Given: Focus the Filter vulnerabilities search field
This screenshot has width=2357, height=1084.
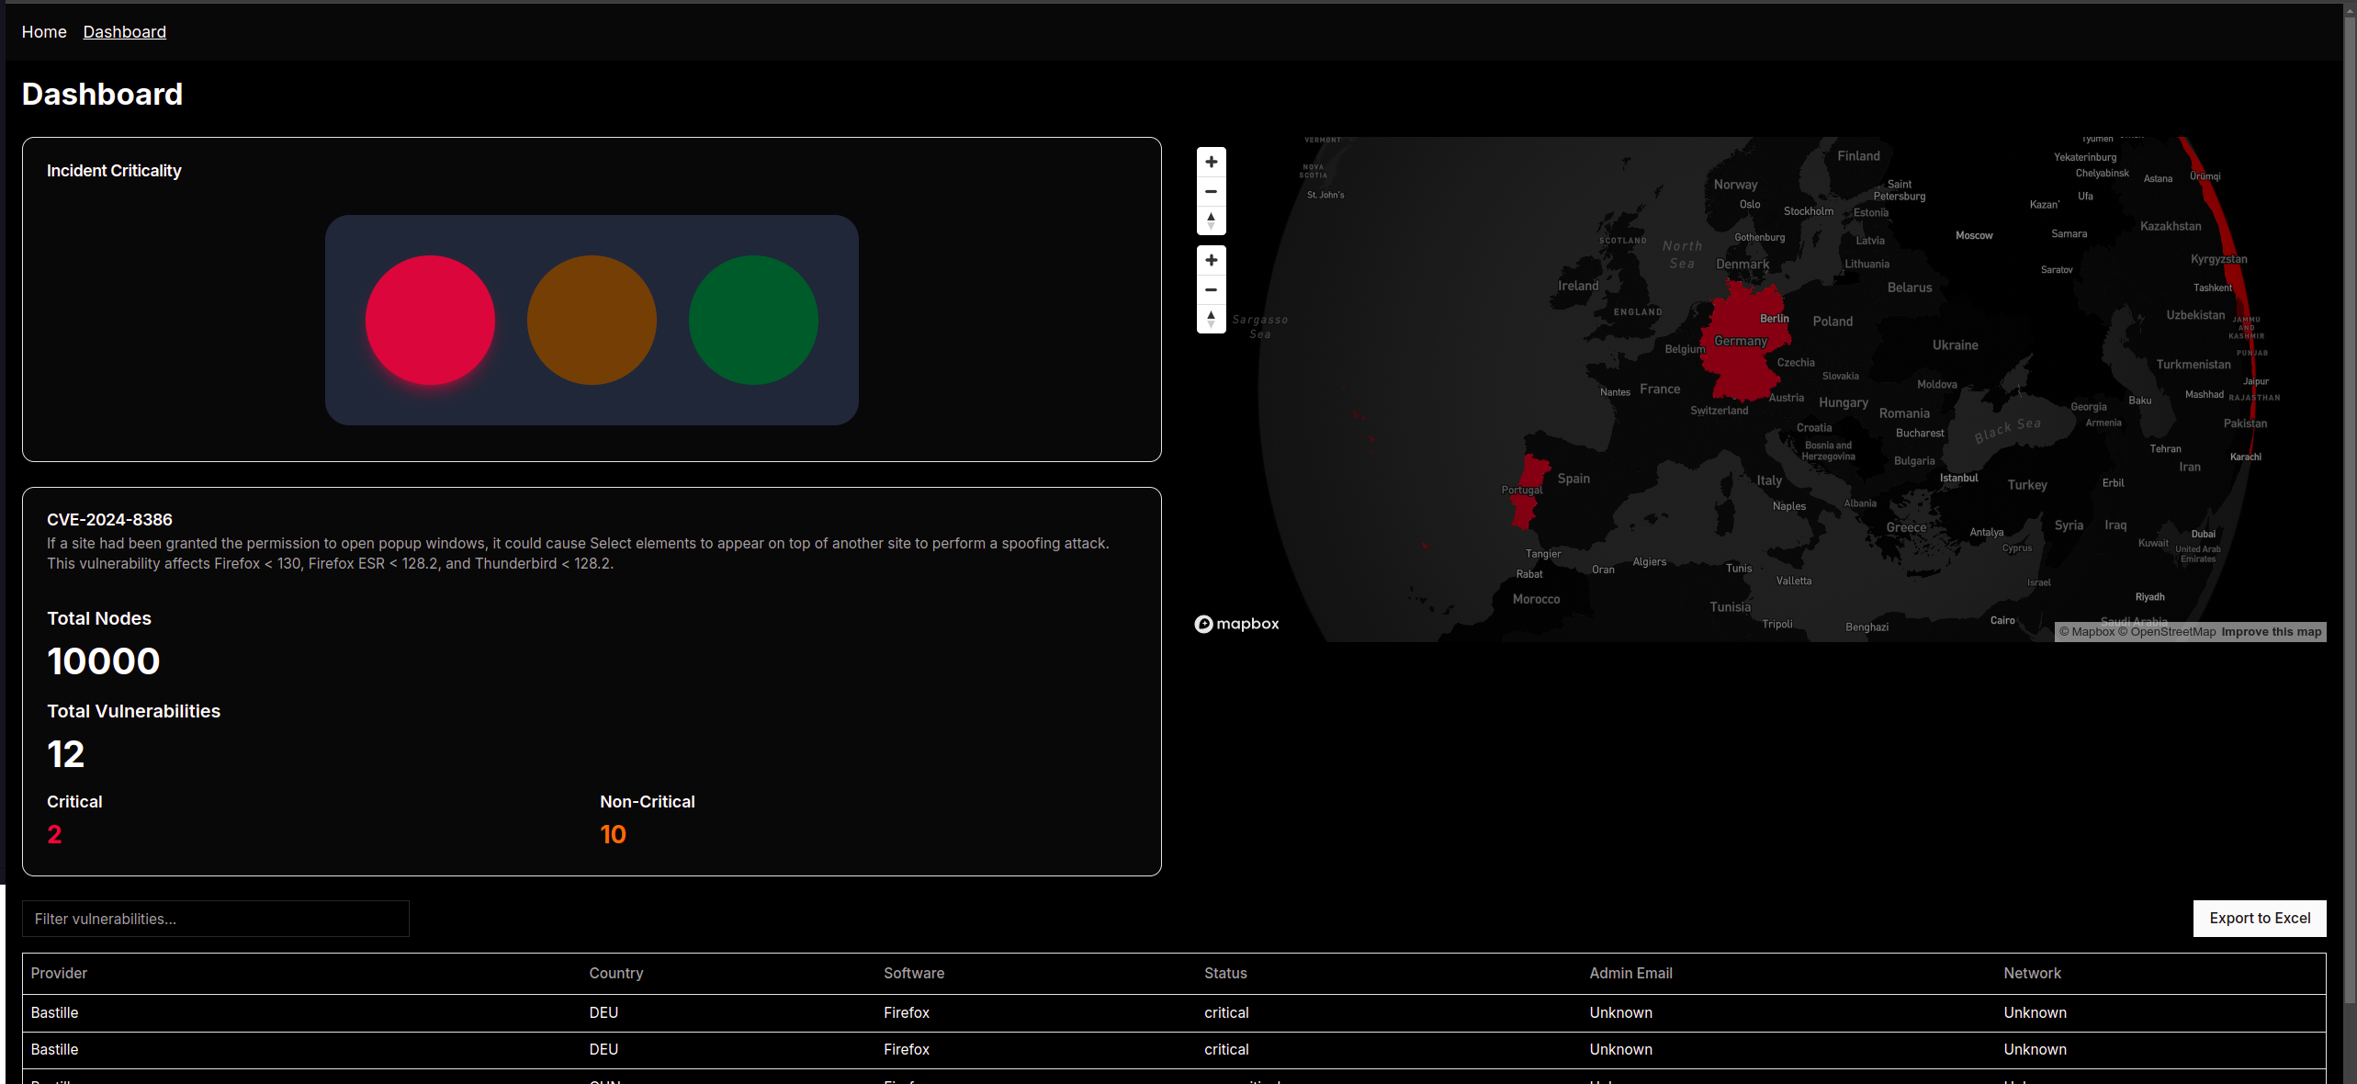Looking at the screenshot, I should 215,919.
